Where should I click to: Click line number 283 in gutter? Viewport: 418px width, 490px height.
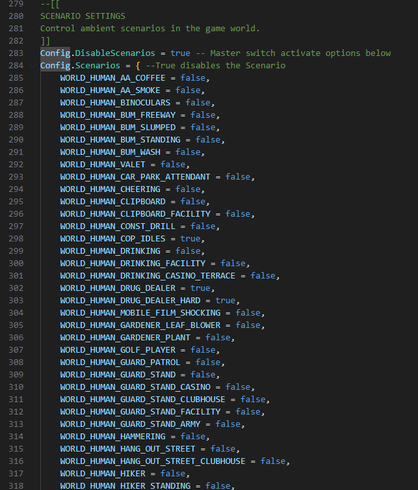[16, 53]
